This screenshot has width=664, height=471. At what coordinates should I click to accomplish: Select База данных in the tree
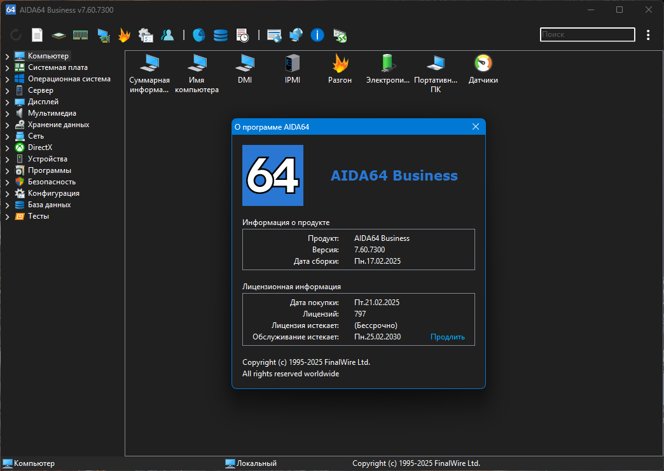49,205
